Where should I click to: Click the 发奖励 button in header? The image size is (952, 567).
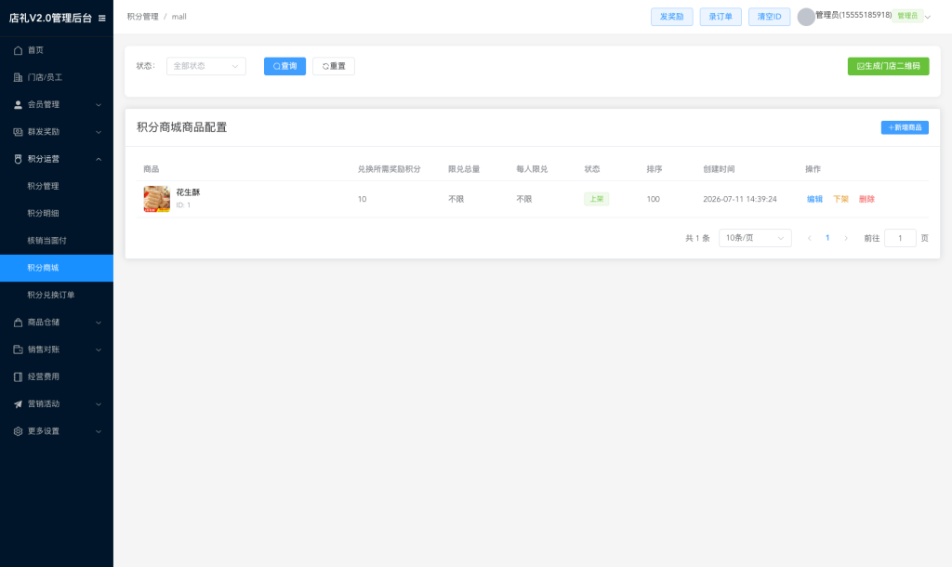(671, 17)
